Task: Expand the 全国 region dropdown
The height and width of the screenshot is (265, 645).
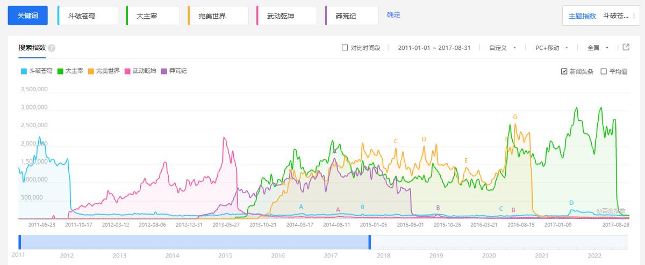Action: pos(598,48)
